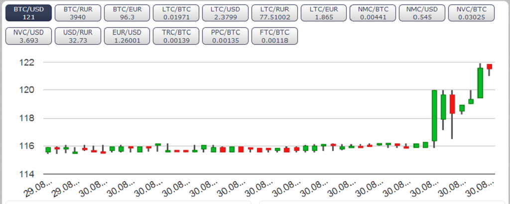Choose the LTC/BTC 0.01971 pair
Screen dimensions: 510x204
click(176, 13)
